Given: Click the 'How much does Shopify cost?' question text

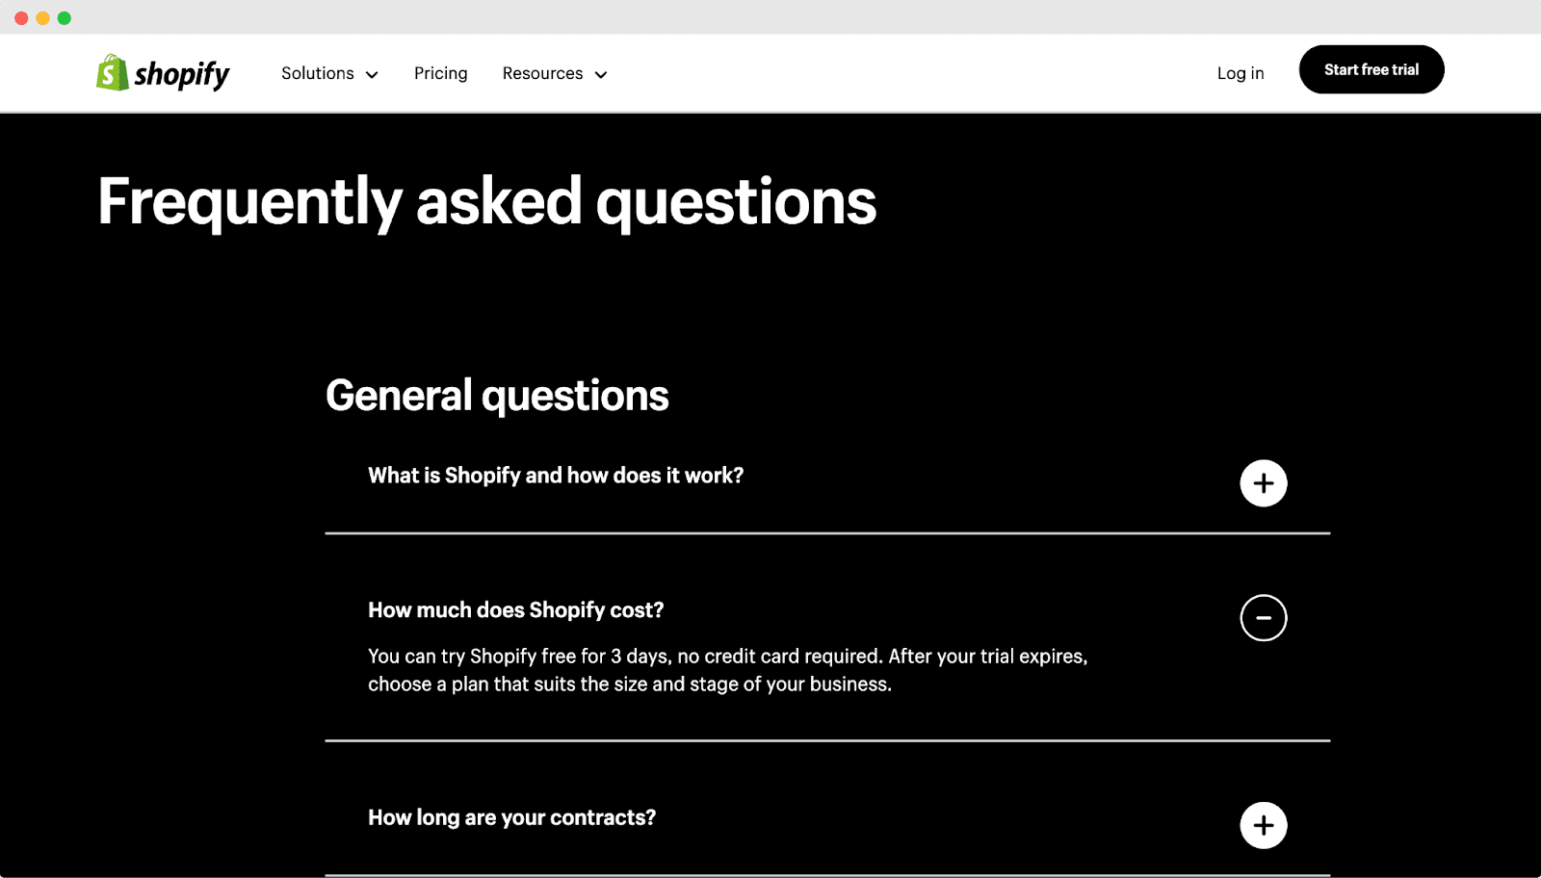Looking at the screenshot, I should point(515,609).
